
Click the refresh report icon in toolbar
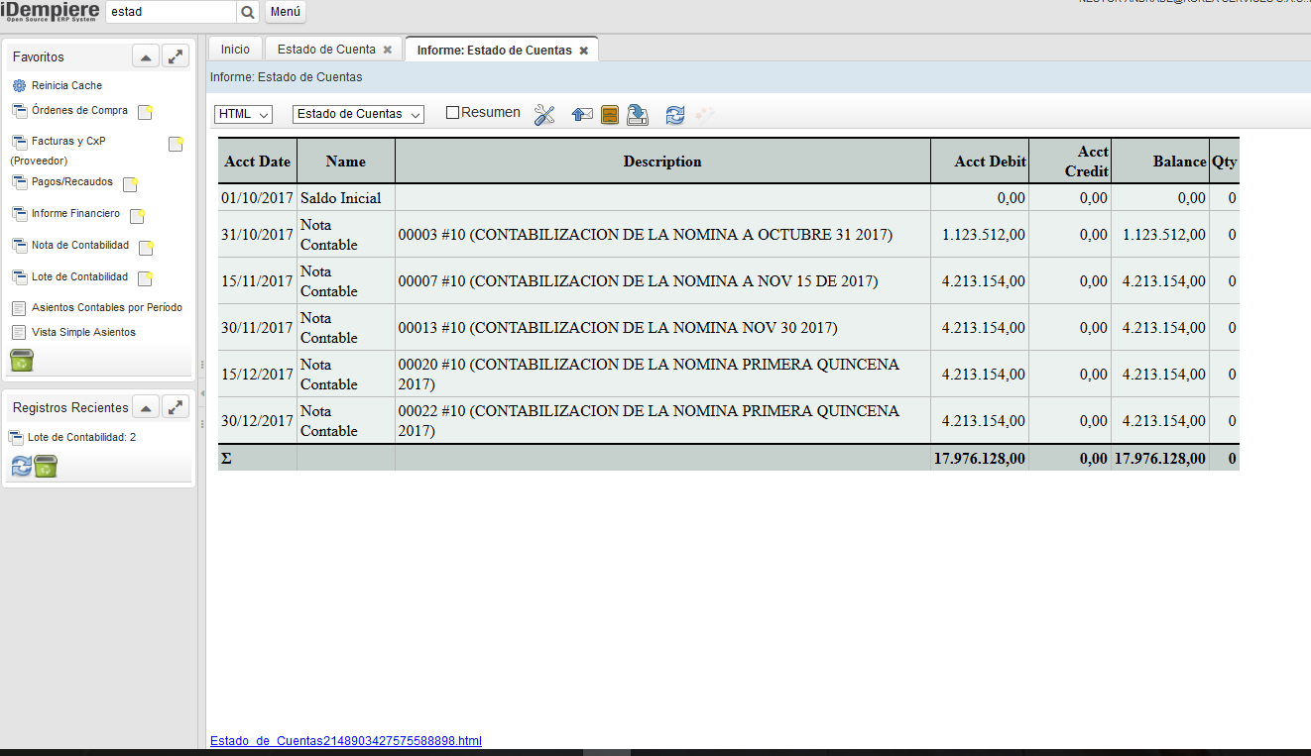tap(675, 115)
